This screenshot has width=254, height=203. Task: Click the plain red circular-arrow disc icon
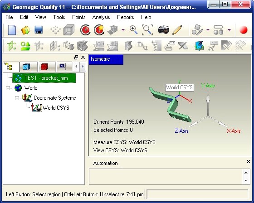(x=85, y=30)
